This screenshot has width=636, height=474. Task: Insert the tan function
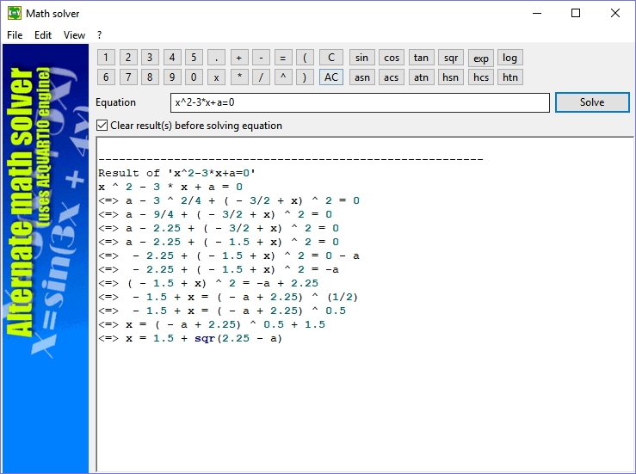click(421, 58)
